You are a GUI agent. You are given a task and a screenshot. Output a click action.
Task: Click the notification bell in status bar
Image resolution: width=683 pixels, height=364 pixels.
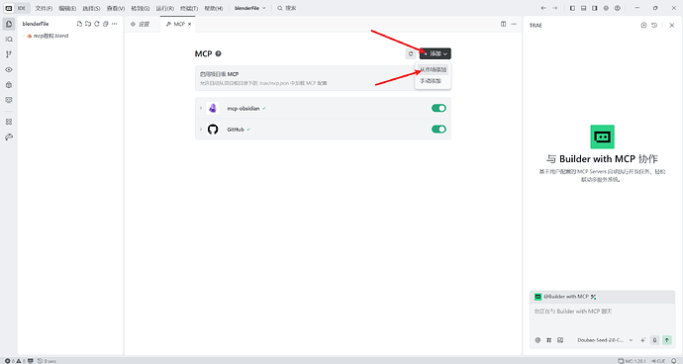[674, 361]
